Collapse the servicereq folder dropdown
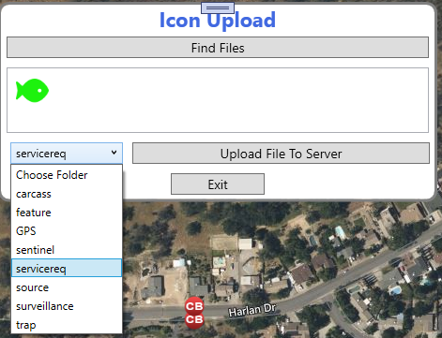The width and height of the screenshot is (442, 338). [67, 154]
